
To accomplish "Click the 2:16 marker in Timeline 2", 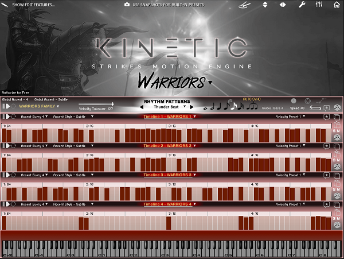I will (x=89, y=155).
